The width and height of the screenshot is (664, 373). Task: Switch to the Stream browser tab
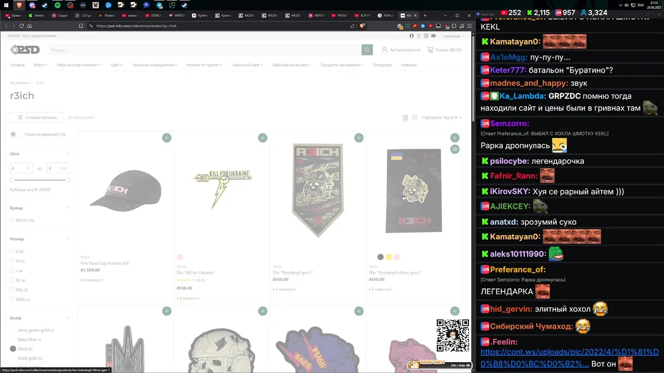coord(39,16)
